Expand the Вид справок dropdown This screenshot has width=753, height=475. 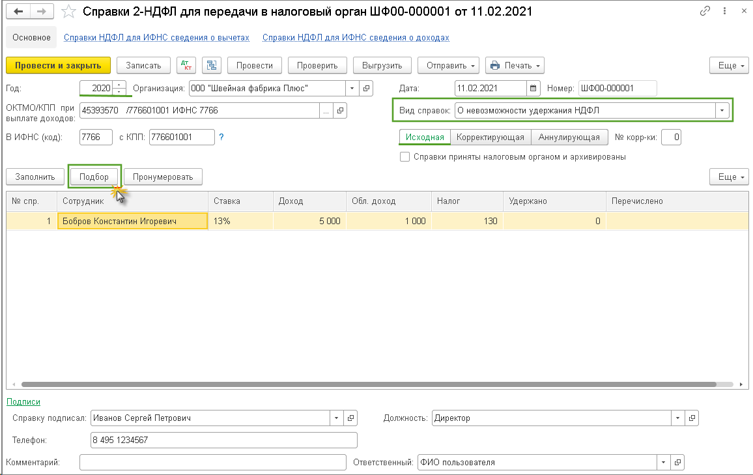click(722, 111)
